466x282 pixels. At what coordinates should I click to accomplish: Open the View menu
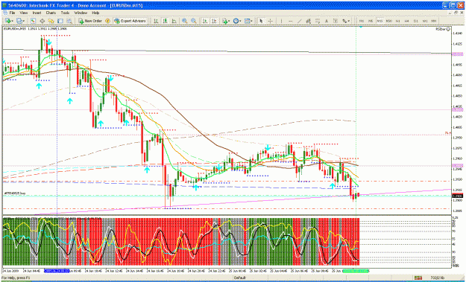[24, 13]
